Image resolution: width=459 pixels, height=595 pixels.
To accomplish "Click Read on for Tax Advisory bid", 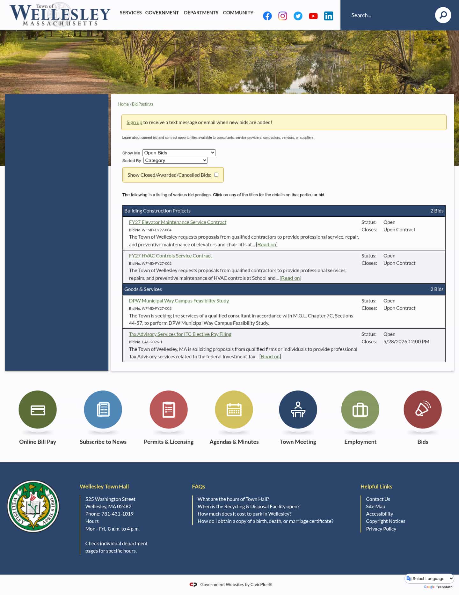I will pos(270,357).
